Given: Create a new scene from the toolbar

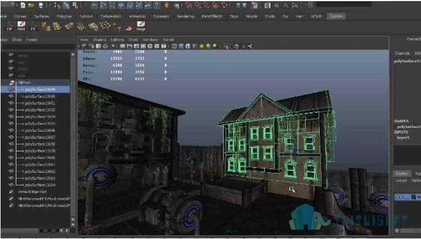Looking at the screenshot, I should click(23, 5).
